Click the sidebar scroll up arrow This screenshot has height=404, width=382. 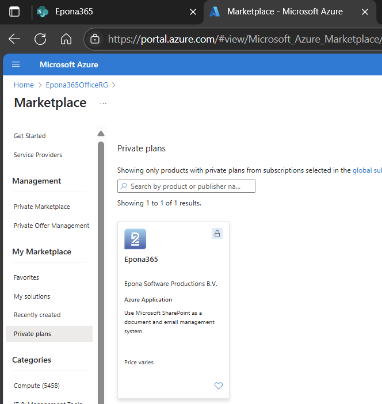(x=101, y=134)
